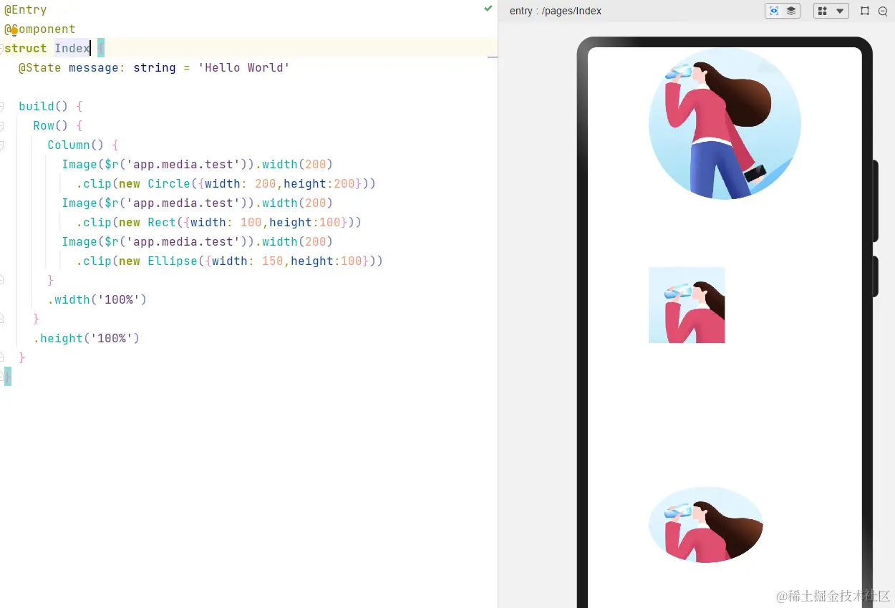
Task: Zoom out the previewer with magnifier icon
Action: (x=883, y=11)
